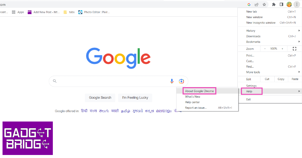Image resolution: width=302 pixels, height=158 pixels.
Task: Click the I'm Feeling Lucky button
Action: tap(135, 98)
